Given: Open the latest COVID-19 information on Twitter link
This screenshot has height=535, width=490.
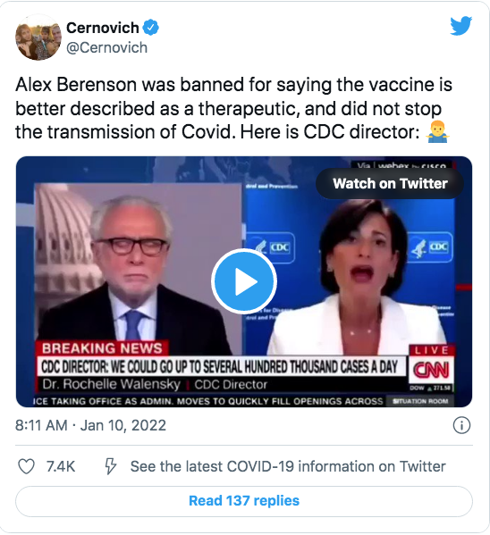Looking at the screenshot, I should coord(288,466).
